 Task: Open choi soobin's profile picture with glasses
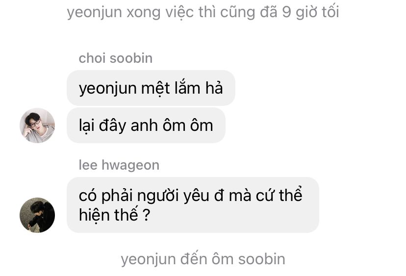[x=37, y=125]
